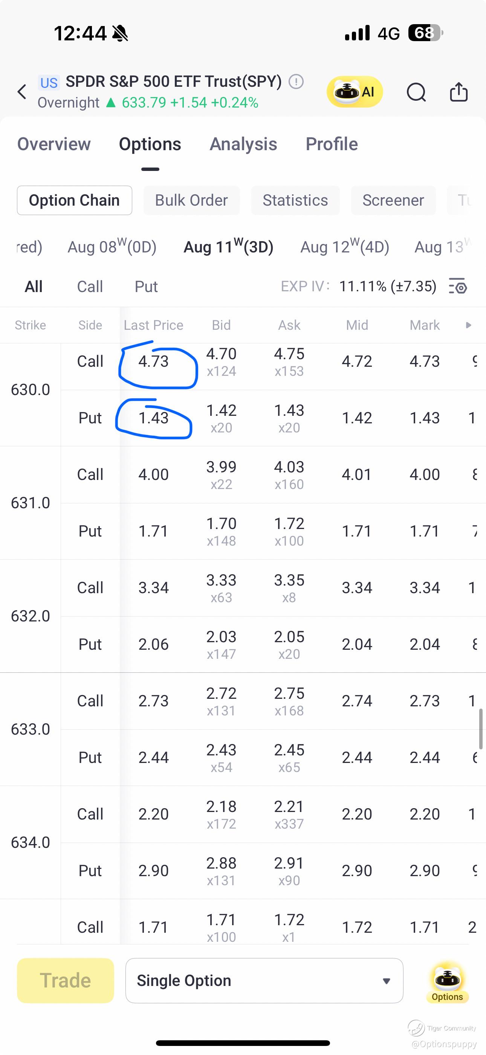
Task: Open the column display settings icon
Action: [x=458, y=286]
